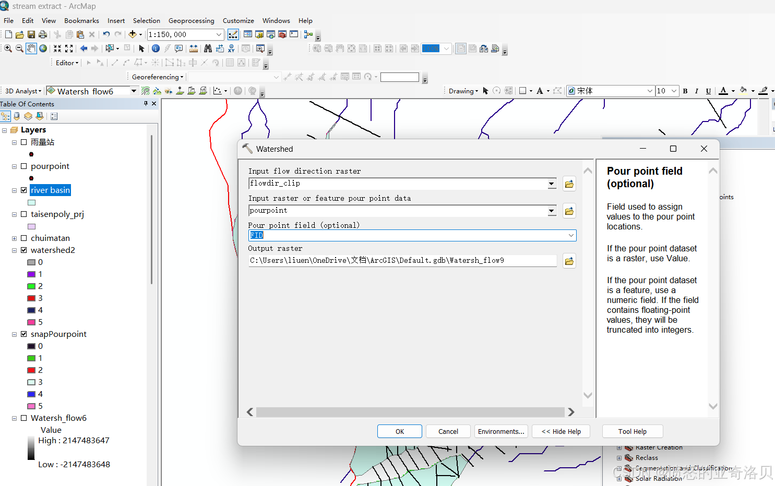Screen dimensions: 775x486
Task: Uncheck the watershed2 layer
Action: tap(23, 250)
